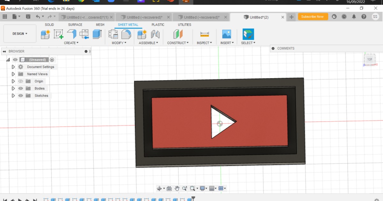Open the SELECT dropdown menu
This screenshot has height=201, width=383.
point(248,43)
